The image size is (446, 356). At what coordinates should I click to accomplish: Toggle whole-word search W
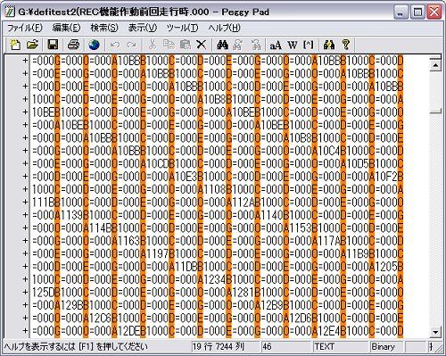click(x=293, y=45)
